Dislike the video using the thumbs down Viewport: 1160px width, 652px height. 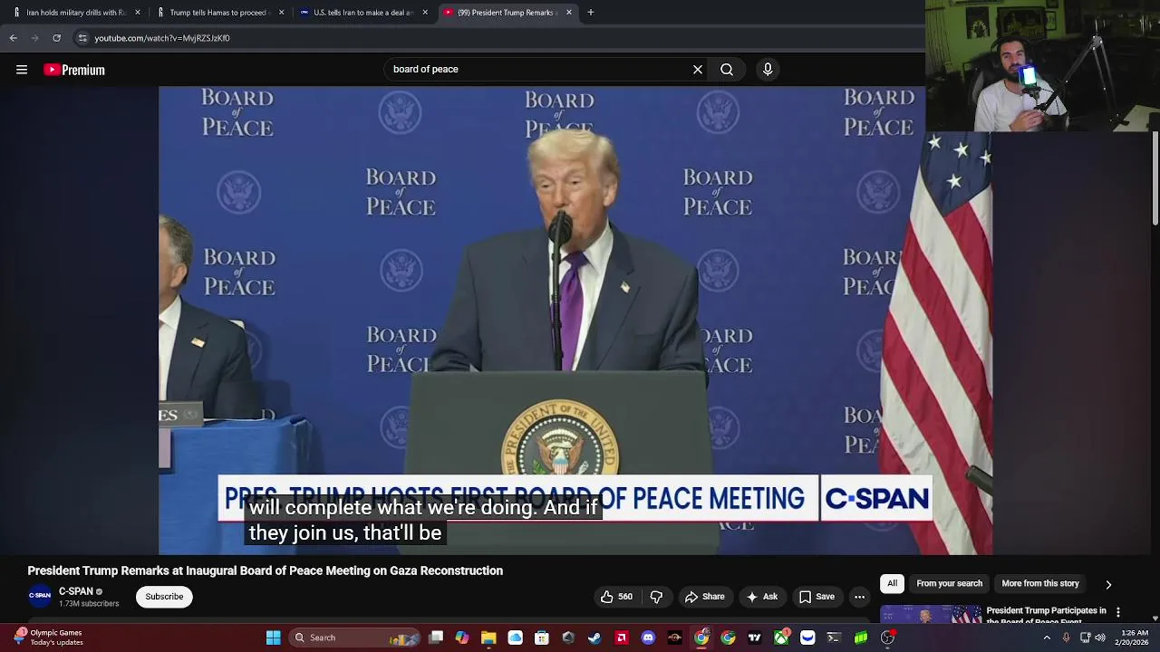(657, 597)
